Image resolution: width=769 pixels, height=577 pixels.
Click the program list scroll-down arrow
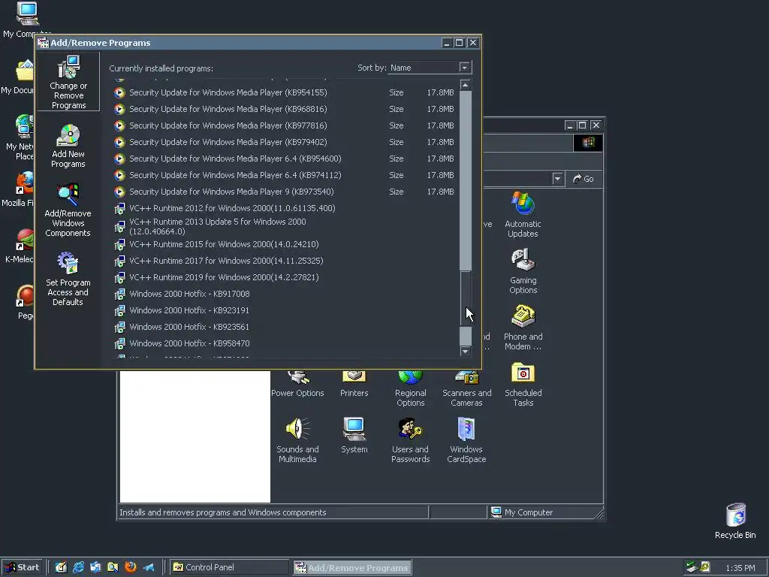[466, 352]
